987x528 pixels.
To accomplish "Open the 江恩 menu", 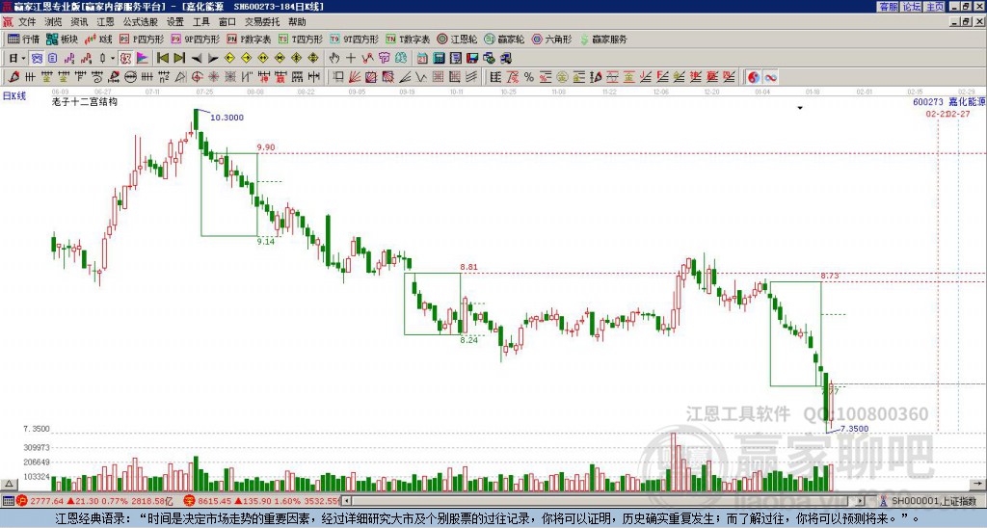I will coord(105,22).
